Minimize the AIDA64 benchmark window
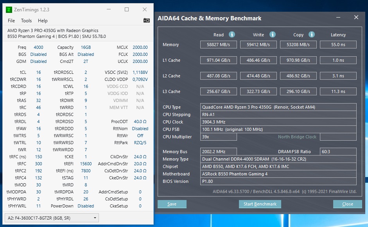 click(x=338, y=17)
